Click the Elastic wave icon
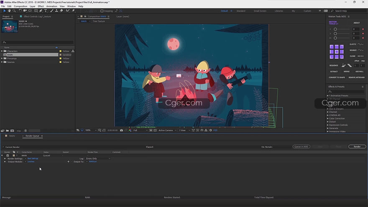Image resolution: width=368 pixels, height=207 pixels. click(360, 44)
